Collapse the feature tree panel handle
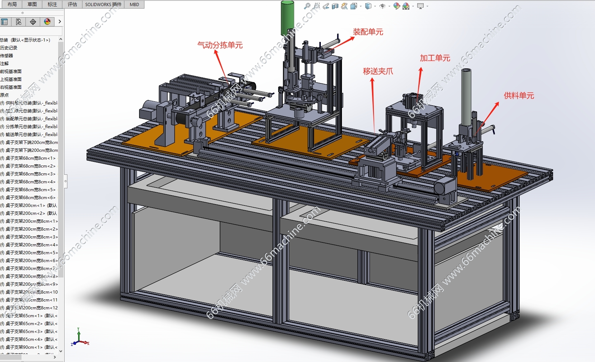The image size is (595, 362). click(66, 181)
